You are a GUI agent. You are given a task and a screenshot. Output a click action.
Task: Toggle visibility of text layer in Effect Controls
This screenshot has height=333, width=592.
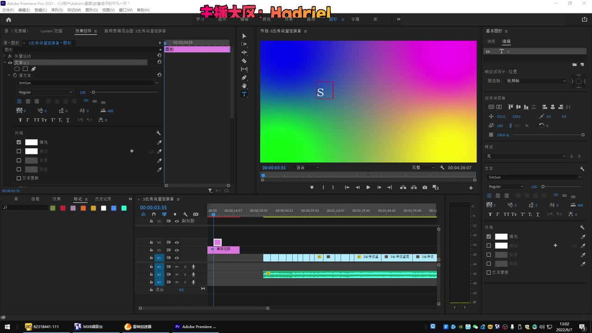tap(10, 62)
